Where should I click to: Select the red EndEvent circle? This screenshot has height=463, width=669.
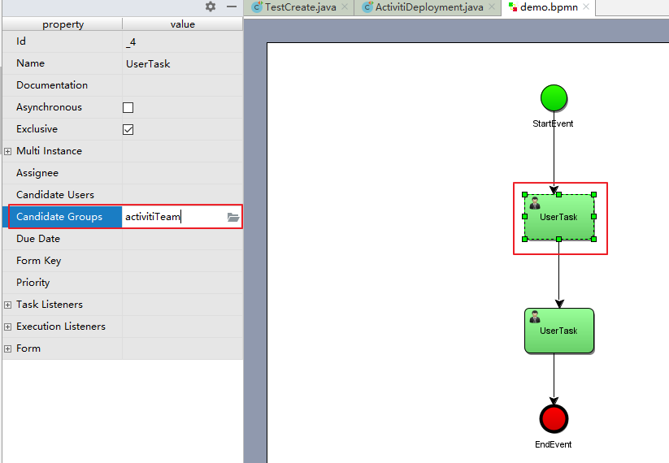(554, 418)
